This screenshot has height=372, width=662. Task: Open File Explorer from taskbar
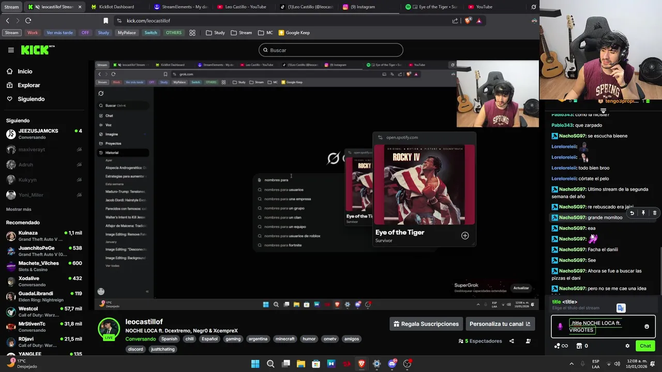pyautogui.click(x=300, y=364)
